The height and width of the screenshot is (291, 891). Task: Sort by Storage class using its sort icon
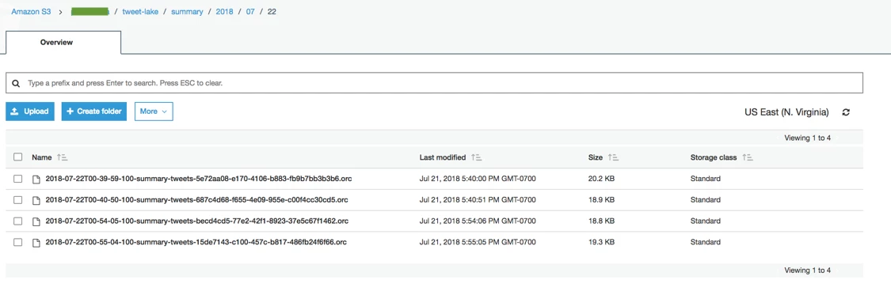click(747, 157)
